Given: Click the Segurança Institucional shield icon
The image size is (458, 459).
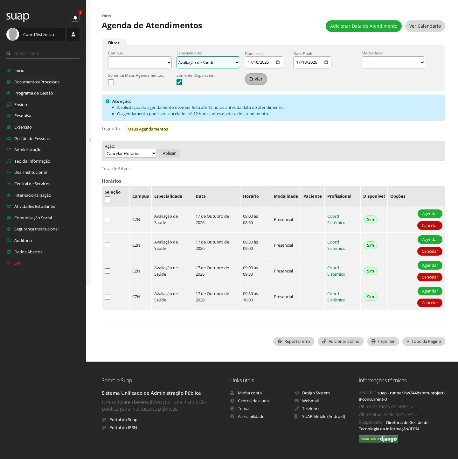Looking at the screenshot, I should pos(9,229).
